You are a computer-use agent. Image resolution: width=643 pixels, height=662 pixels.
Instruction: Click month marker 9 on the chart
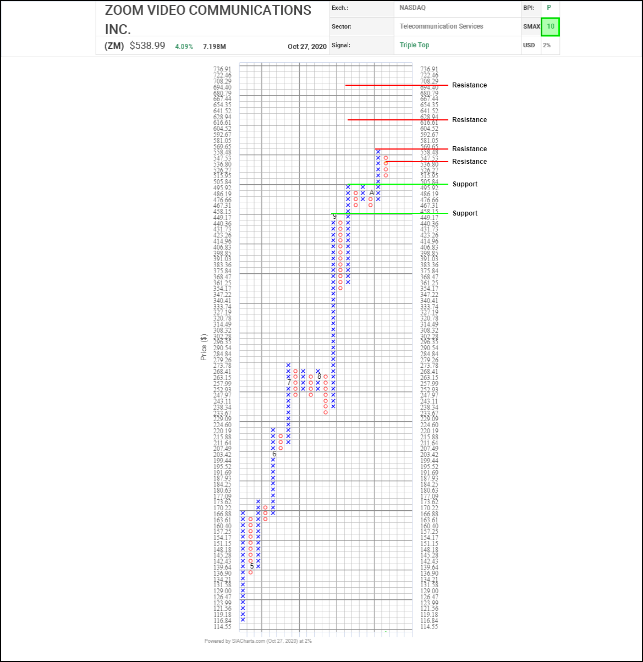[334, 217]
